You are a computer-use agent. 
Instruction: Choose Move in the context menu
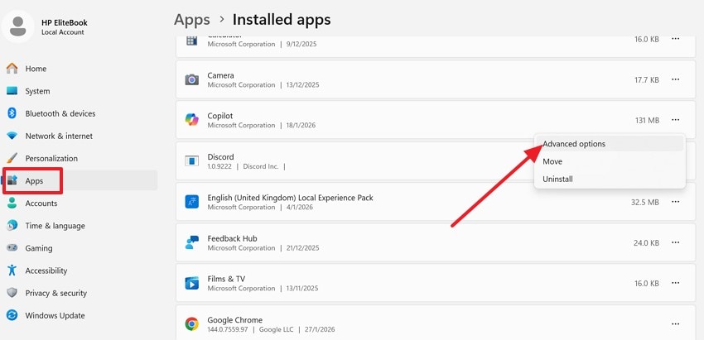[610, 161]
